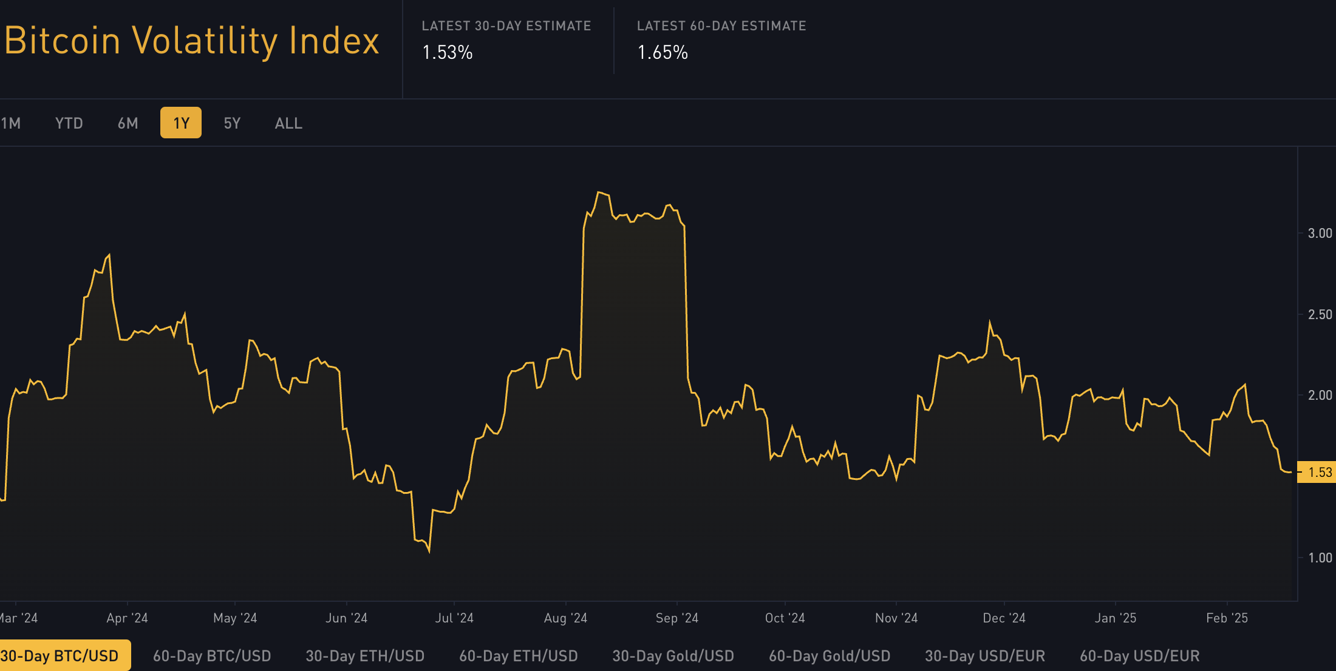Select 30-Day BTC/USD series
Image resolution: width=1336 pixels, height=671 pixels.
pyautogui.click(x=65, y=655)
